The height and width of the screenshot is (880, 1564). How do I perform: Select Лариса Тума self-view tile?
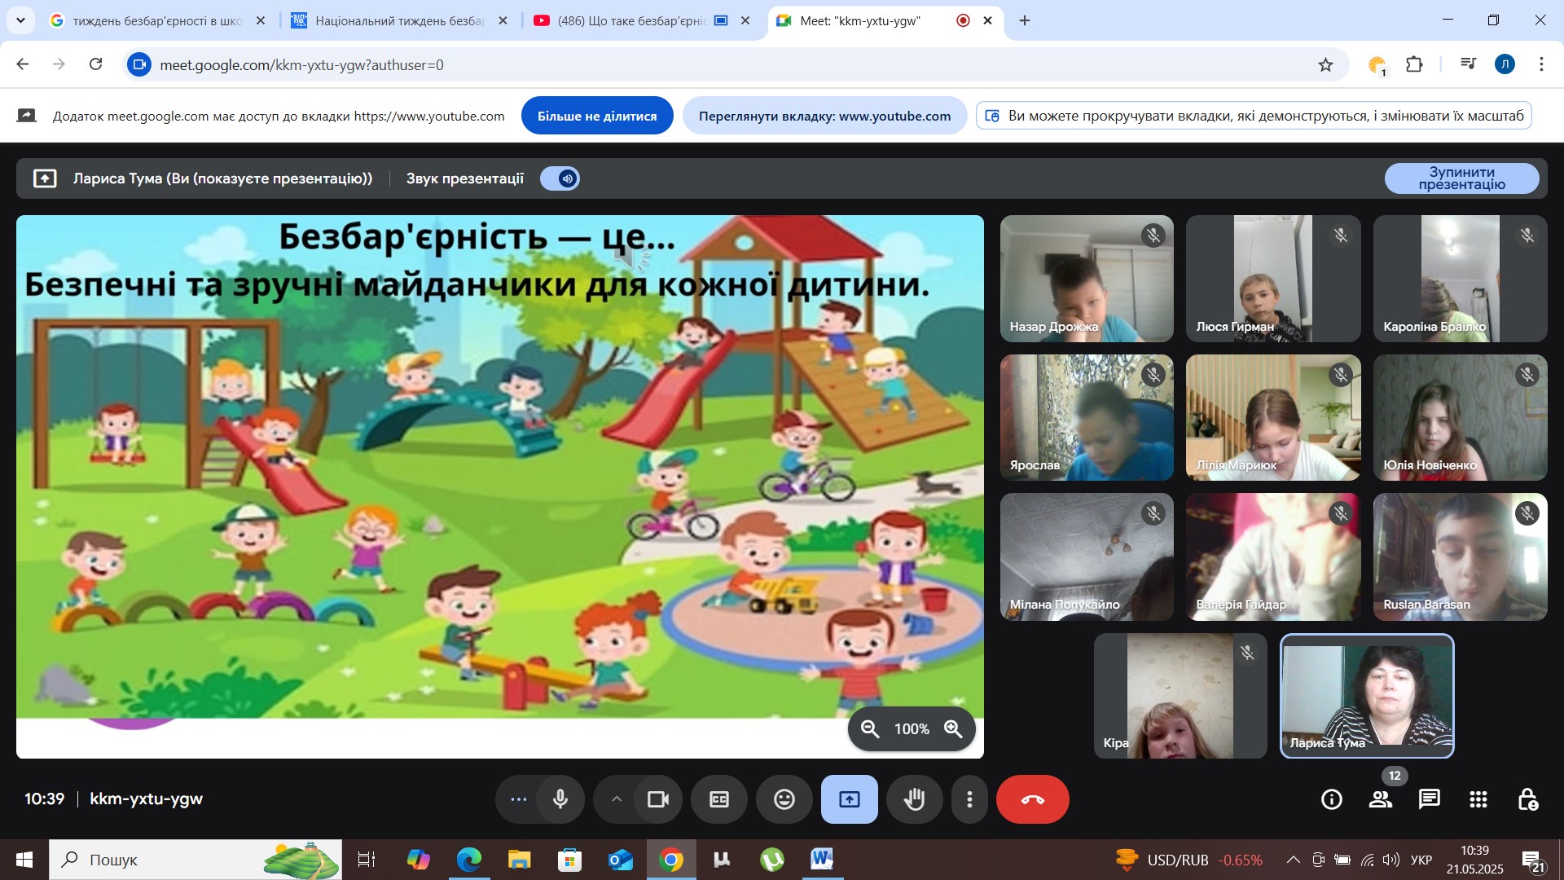1367,696
